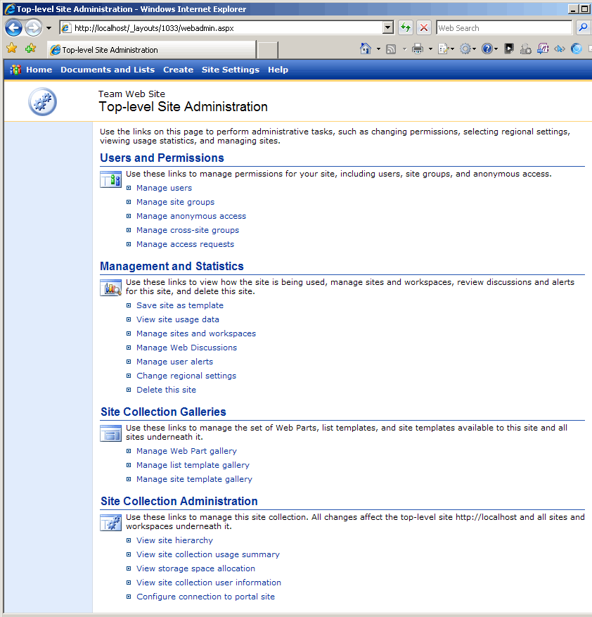Viewport: 592px width, 617px height.
Task: Open a new blank browser tab
Action: click(x=268, y=50)
